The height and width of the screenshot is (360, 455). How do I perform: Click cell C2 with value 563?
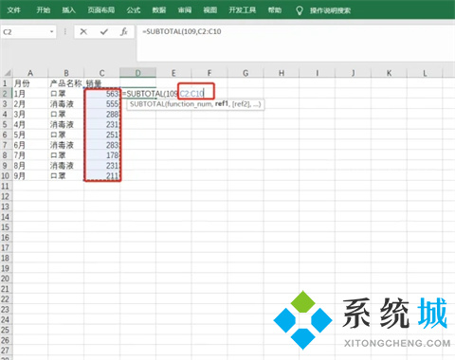pos(101,94)
